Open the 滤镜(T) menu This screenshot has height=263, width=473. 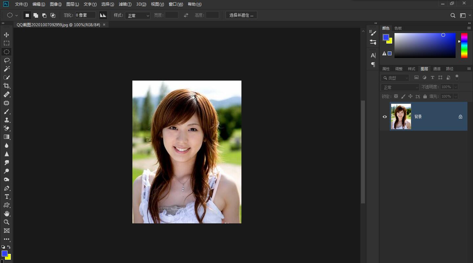click(125, 4)
